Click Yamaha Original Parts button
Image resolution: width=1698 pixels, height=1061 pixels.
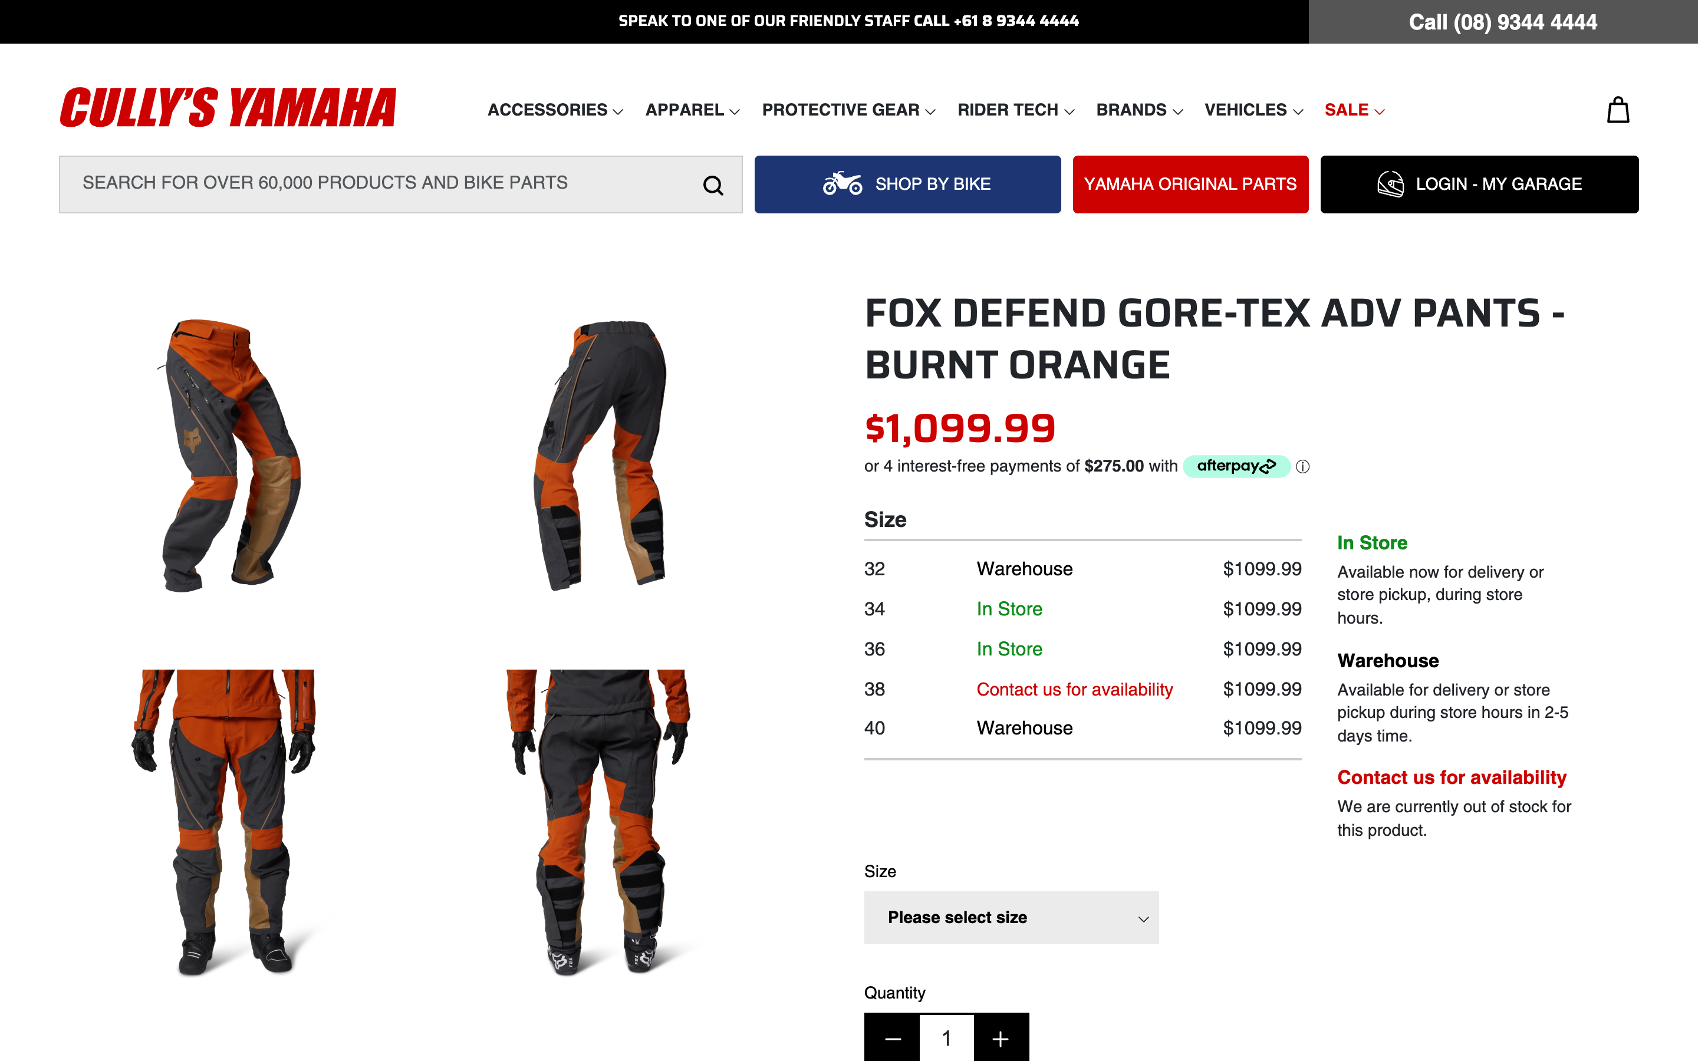1190,184
